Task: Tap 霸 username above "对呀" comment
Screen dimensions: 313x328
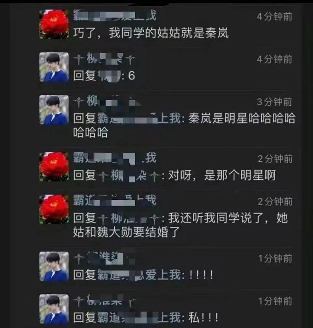Action: click(x=115, y=159)
